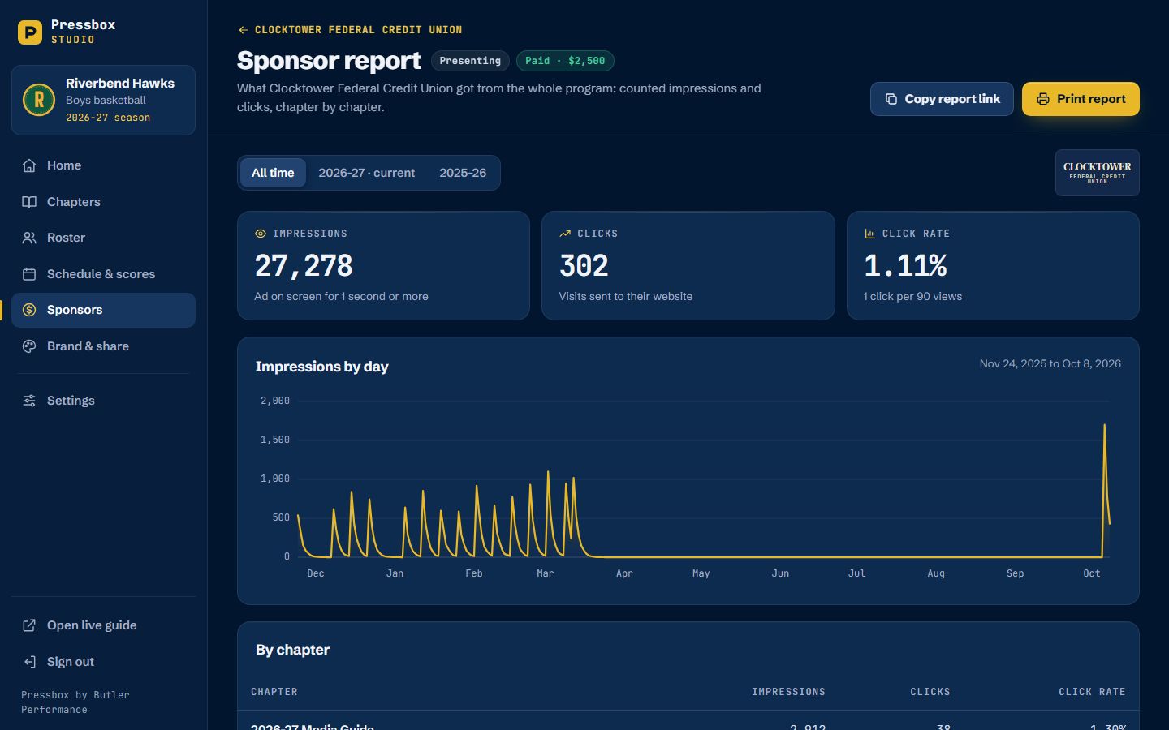Click the printer icon in Print report
1169x730 pixels.
[x=1043, y=99]
